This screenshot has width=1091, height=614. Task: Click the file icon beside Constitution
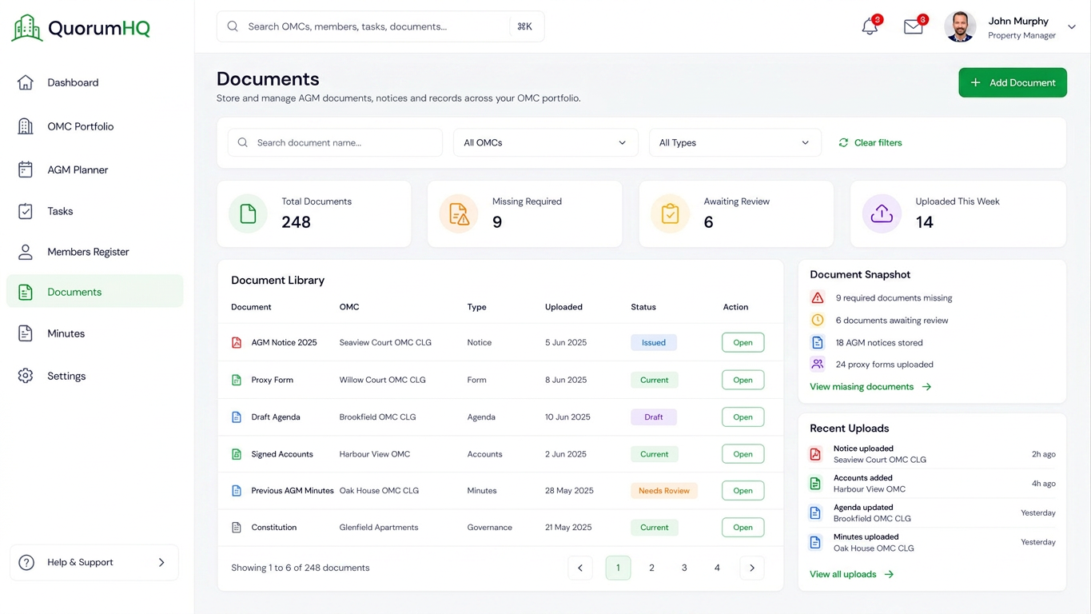click(237, 528)
